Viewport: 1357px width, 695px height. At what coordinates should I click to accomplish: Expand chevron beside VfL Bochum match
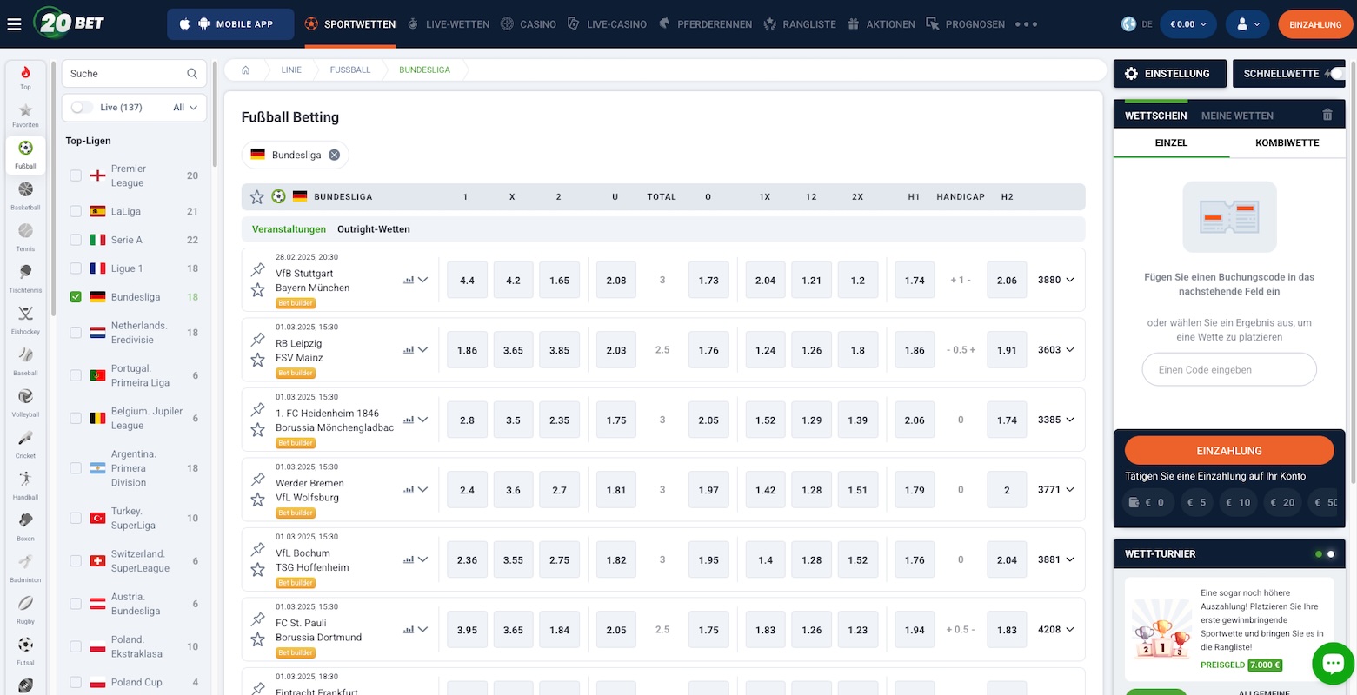point(422,559)
